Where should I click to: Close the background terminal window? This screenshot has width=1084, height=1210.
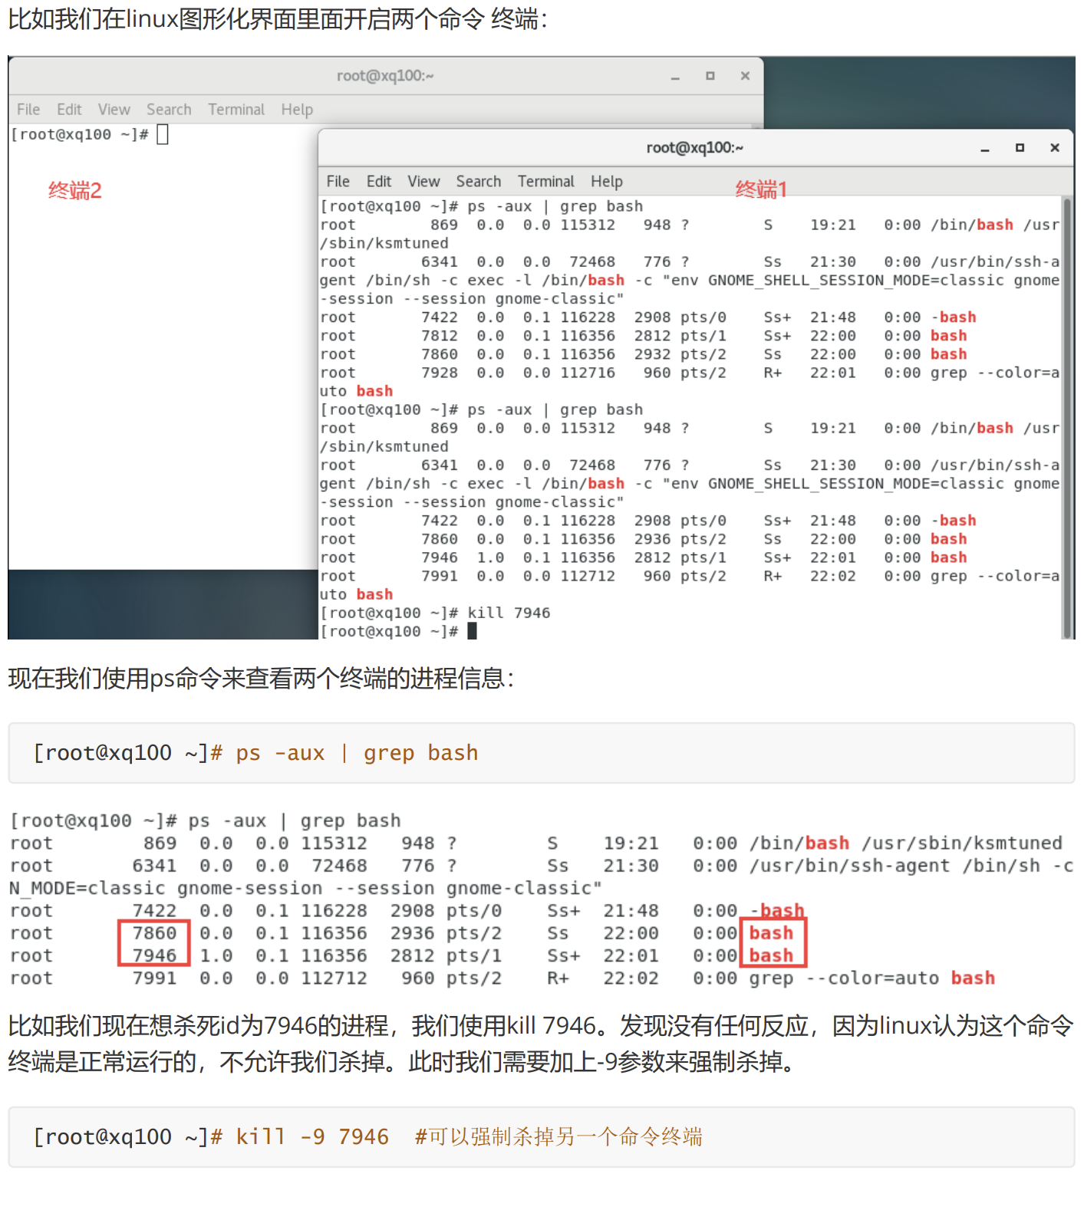coord(745,76)
